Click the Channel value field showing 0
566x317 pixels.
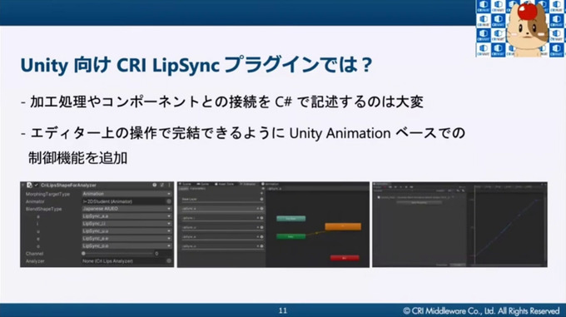[x=162, y=254]
